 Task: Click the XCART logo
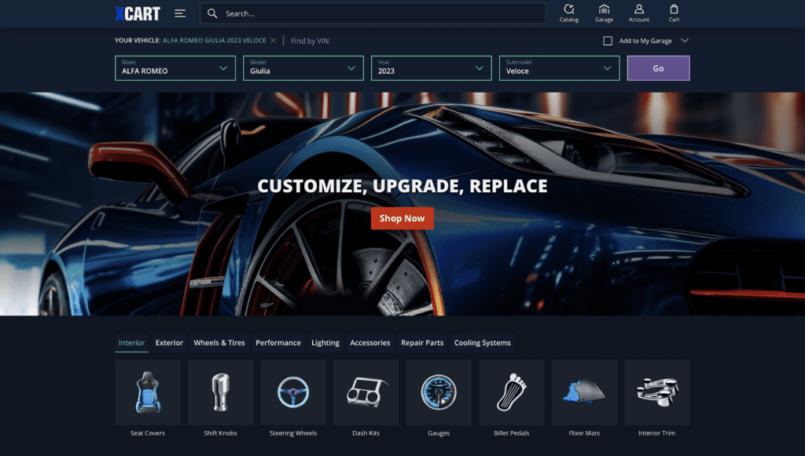pos(138,14)
